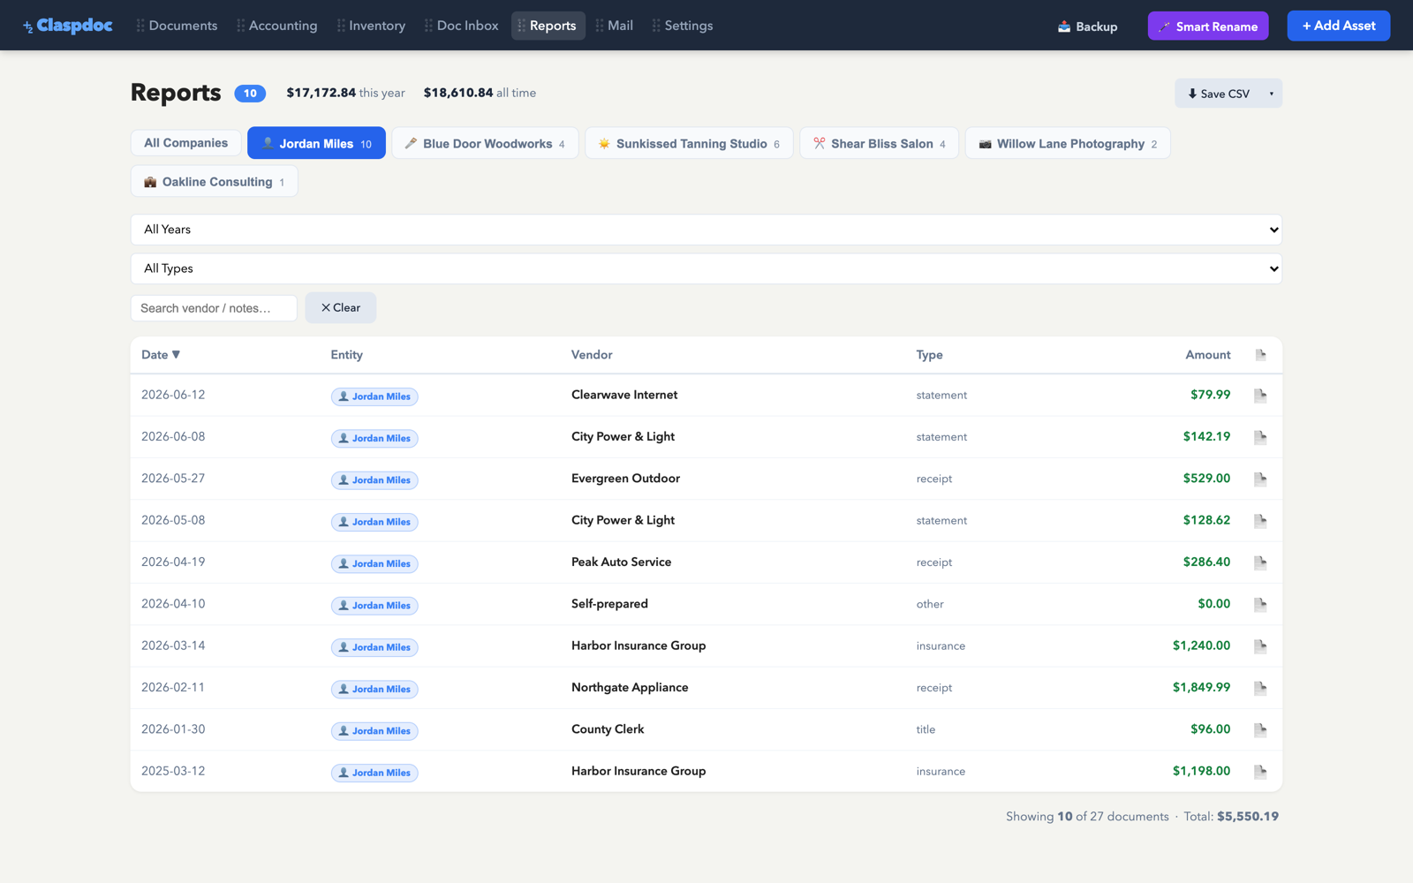
Task: Open the Accounting nav item
Action: (x=276, y=26)
